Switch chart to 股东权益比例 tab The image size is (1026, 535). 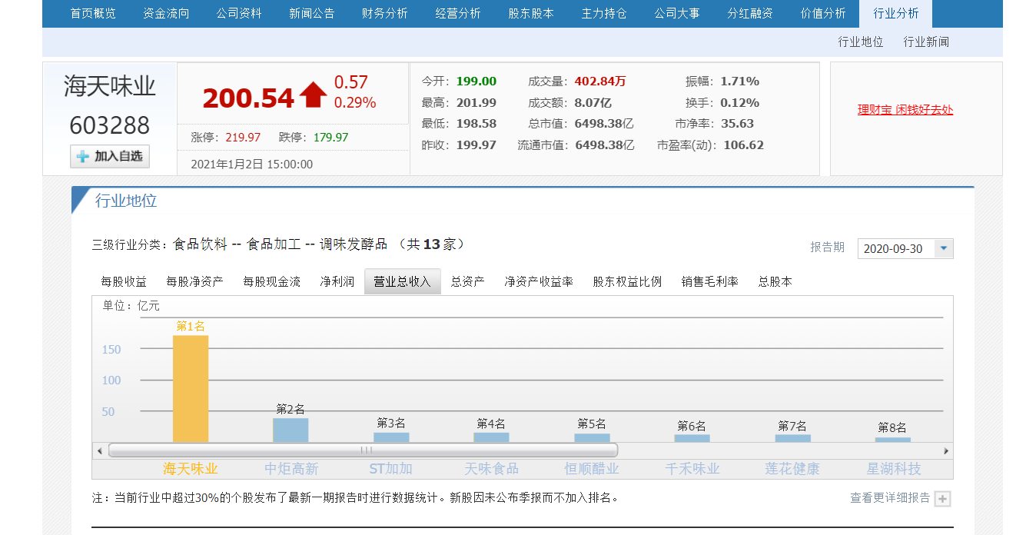(627, 282)
